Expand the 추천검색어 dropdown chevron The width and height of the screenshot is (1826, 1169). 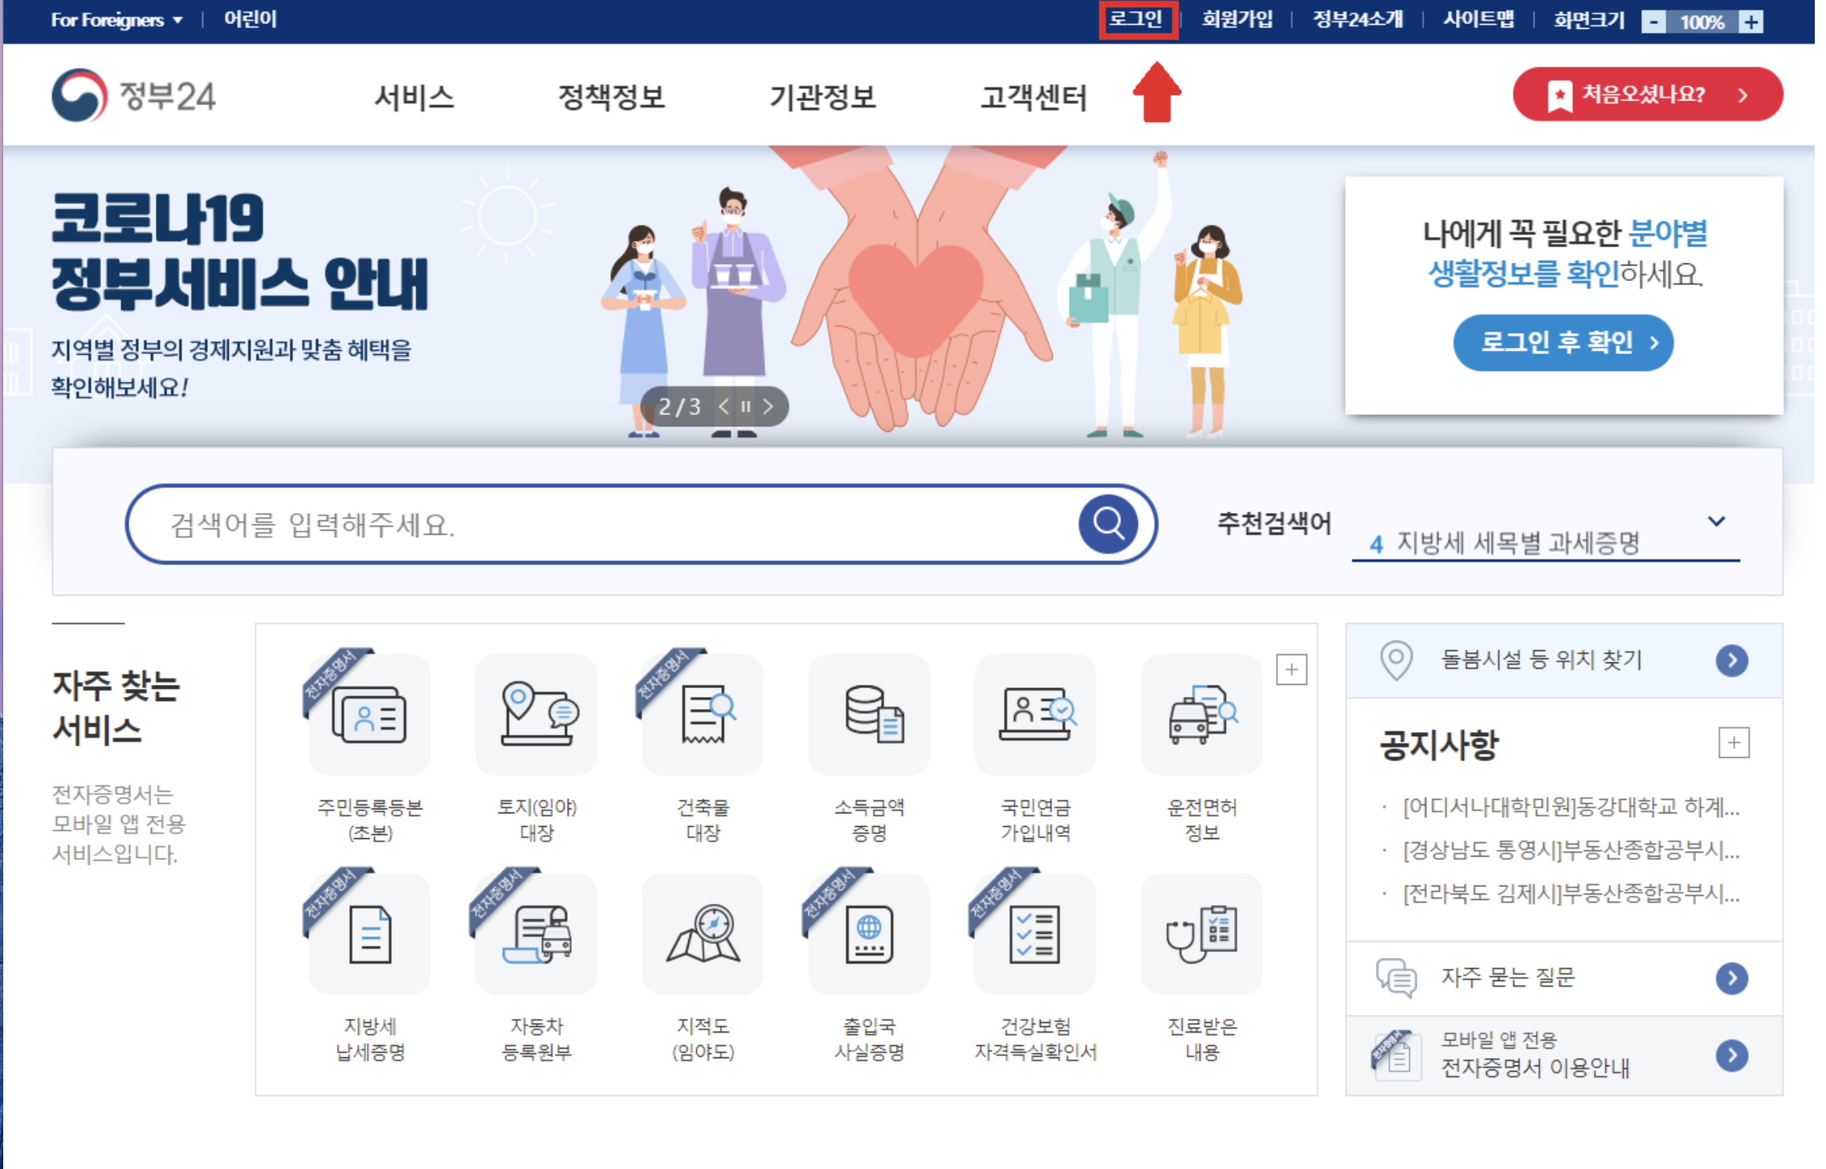point(1716,521)
